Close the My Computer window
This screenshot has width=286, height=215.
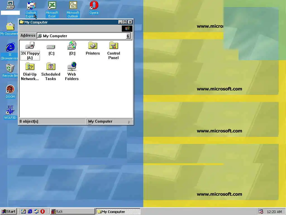(x=130, y=22)
